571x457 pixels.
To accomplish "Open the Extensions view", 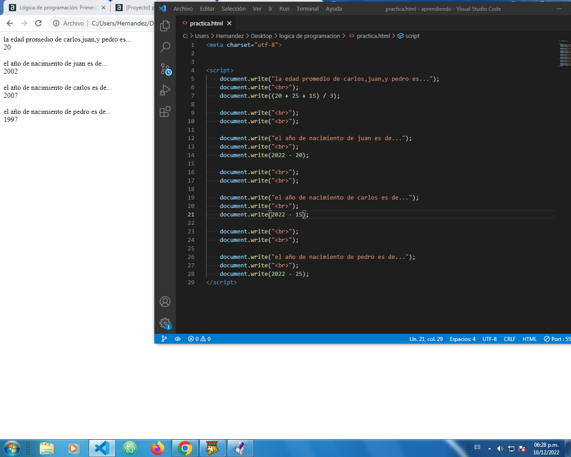I will pyautogui.click(x=165, y=112).
